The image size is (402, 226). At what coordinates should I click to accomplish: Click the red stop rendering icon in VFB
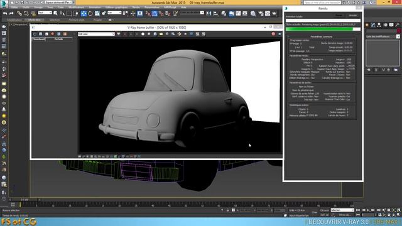[x=273, y=34]
